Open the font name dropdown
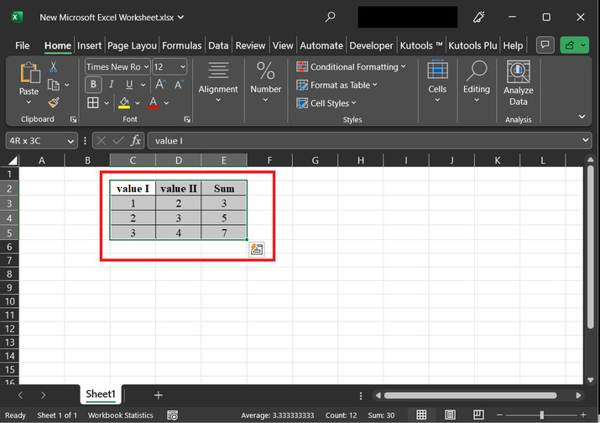 click(x=145, y=66)
